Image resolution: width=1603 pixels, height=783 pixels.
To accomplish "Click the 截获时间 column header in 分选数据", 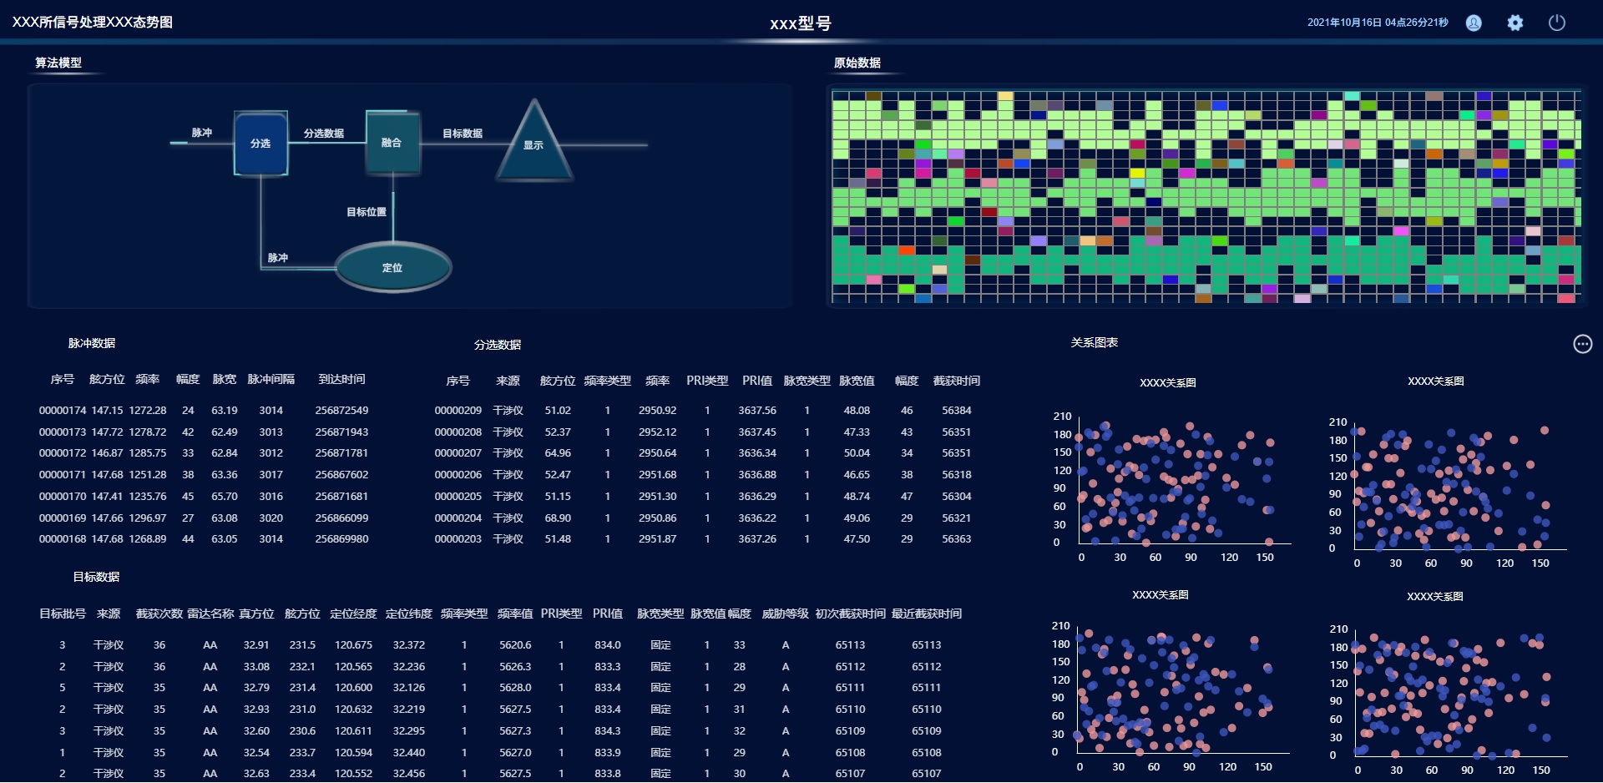I will [956, 381].
